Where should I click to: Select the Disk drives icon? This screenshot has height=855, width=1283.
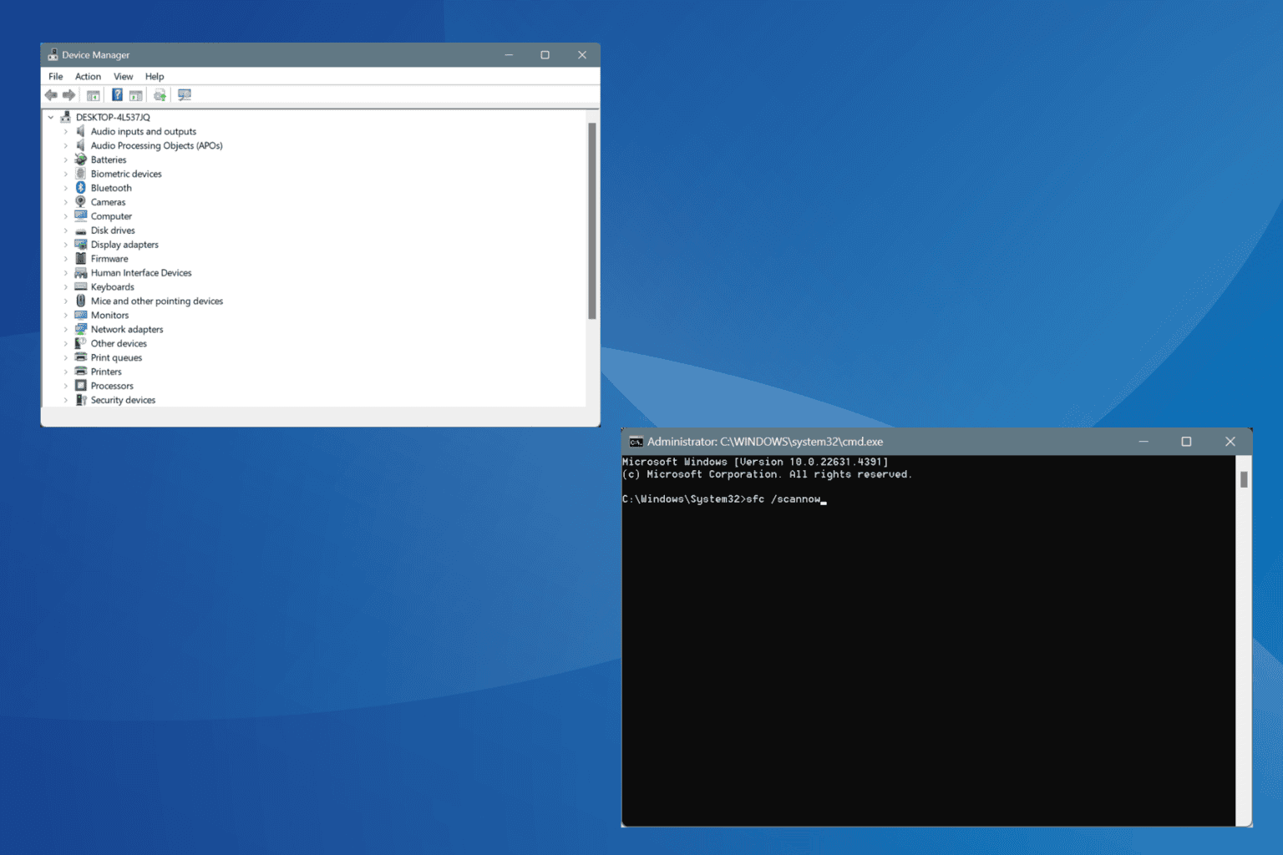pyautogui.click(x=81, y=230)
